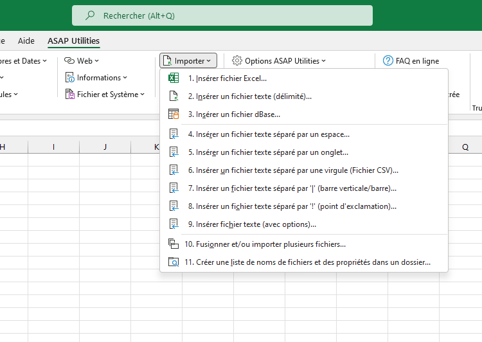
Task: Collapse the Importer dropdown button
Action: (x=188, y=60)
